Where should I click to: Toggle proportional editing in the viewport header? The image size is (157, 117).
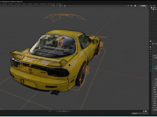pyautogui.click(x=65, y=6)
